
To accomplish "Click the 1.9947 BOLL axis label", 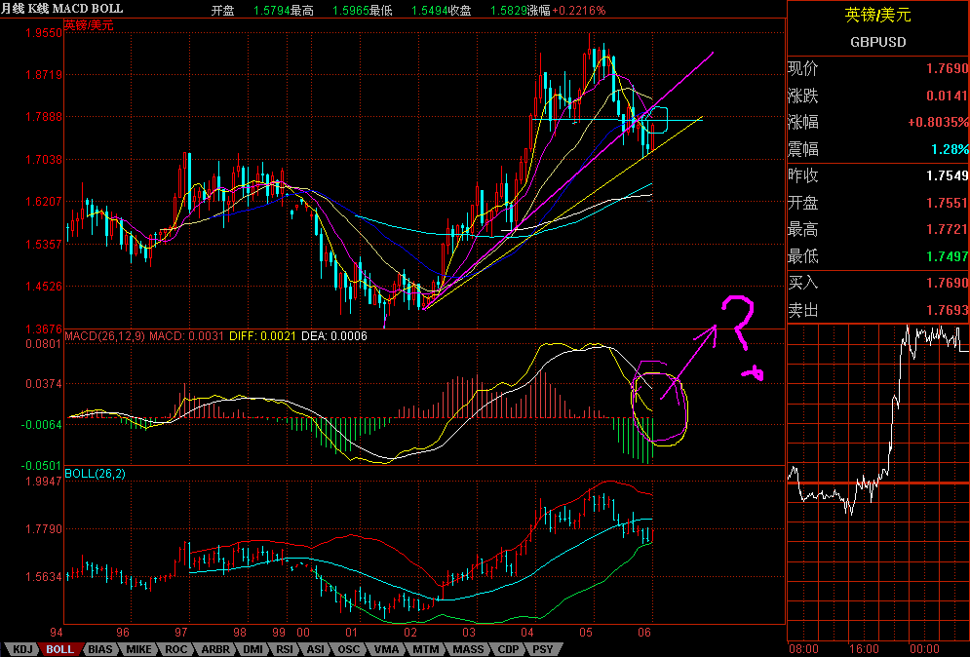I will (44, 481).
